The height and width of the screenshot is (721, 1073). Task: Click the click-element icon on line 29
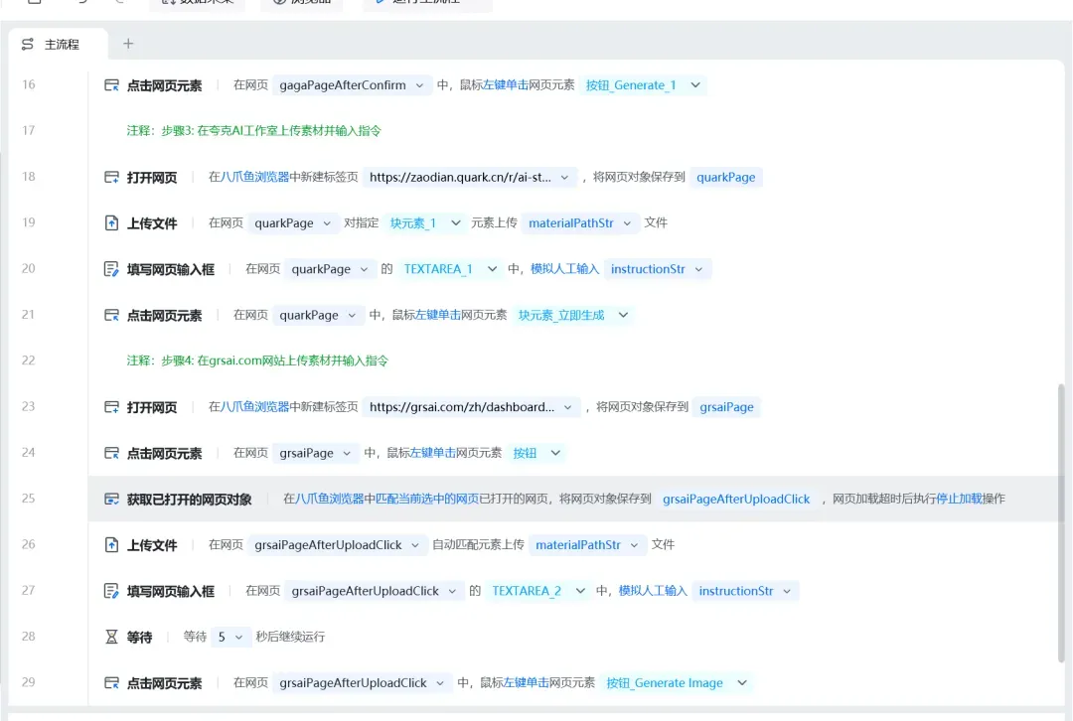(x=111, y=682)
